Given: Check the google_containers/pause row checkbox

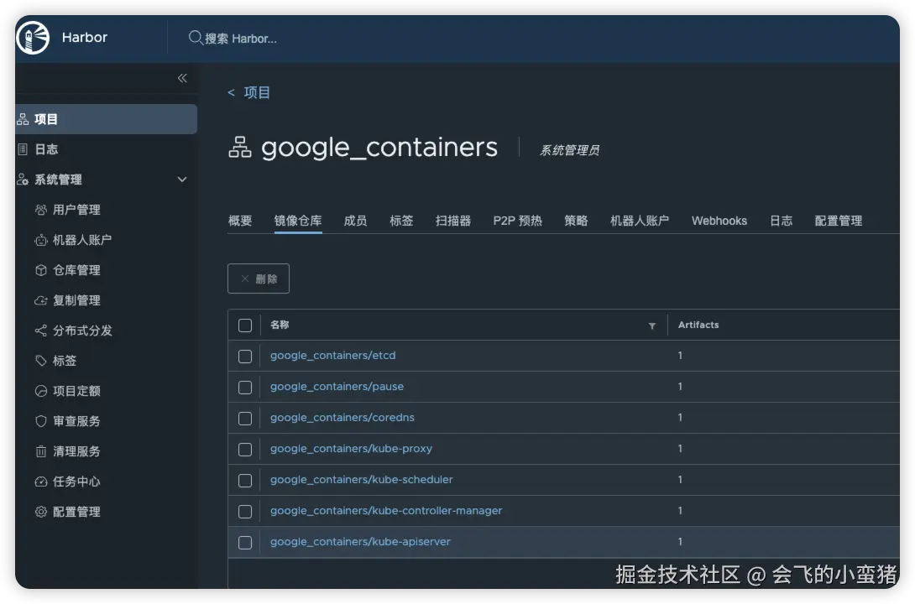Looking at the screenshot, I should click(245, 387).
